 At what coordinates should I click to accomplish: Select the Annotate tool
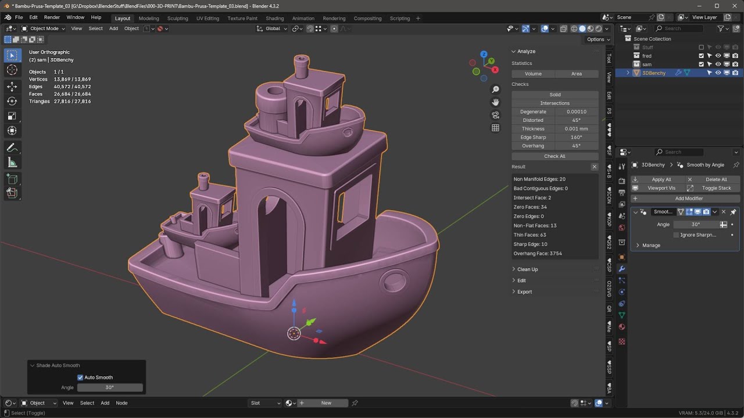(x=12, y=147)
